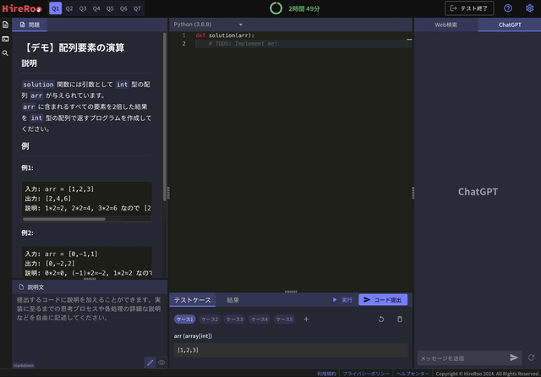This screenshot has height=377, width=541.
Task: Click the document icon in left sidebar
Action: tap(5, 25)
